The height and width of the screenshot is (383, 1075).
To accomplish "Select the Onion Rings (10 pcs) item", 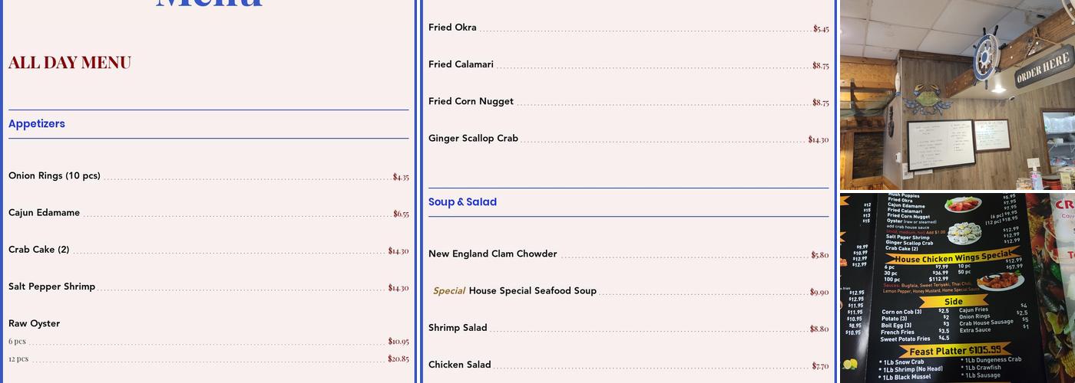I will pyautogui.click(x=55, y=176).
